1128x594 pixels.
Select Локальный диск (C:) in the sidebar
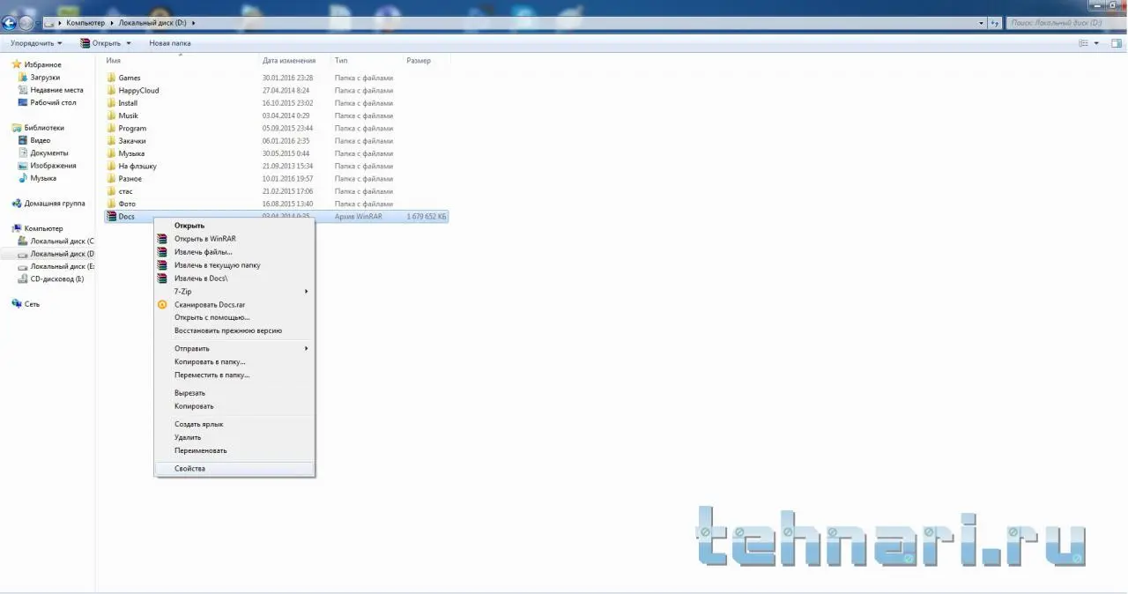pos(56,241)
